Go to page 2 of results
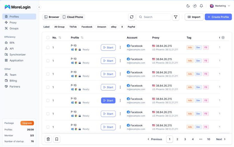This screenshot has width=234, height=147. (177, 139)
